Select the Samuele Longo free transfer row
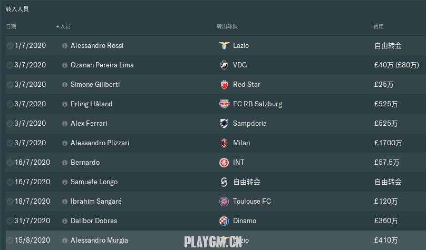This screenshot has width=426, height=250. (x=216, y=182)
